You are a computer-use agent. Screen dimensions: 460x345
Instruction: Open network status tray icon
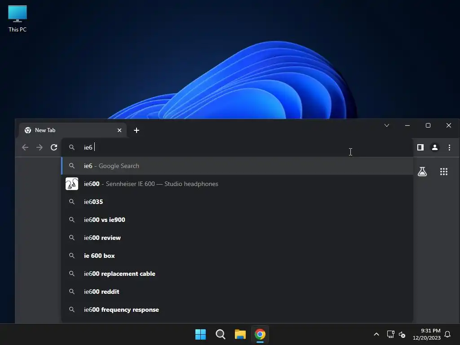tap(390, 334)
